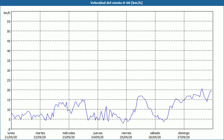
Task: Click the 35 value on the y-axis
Action: tap(9, 60)
